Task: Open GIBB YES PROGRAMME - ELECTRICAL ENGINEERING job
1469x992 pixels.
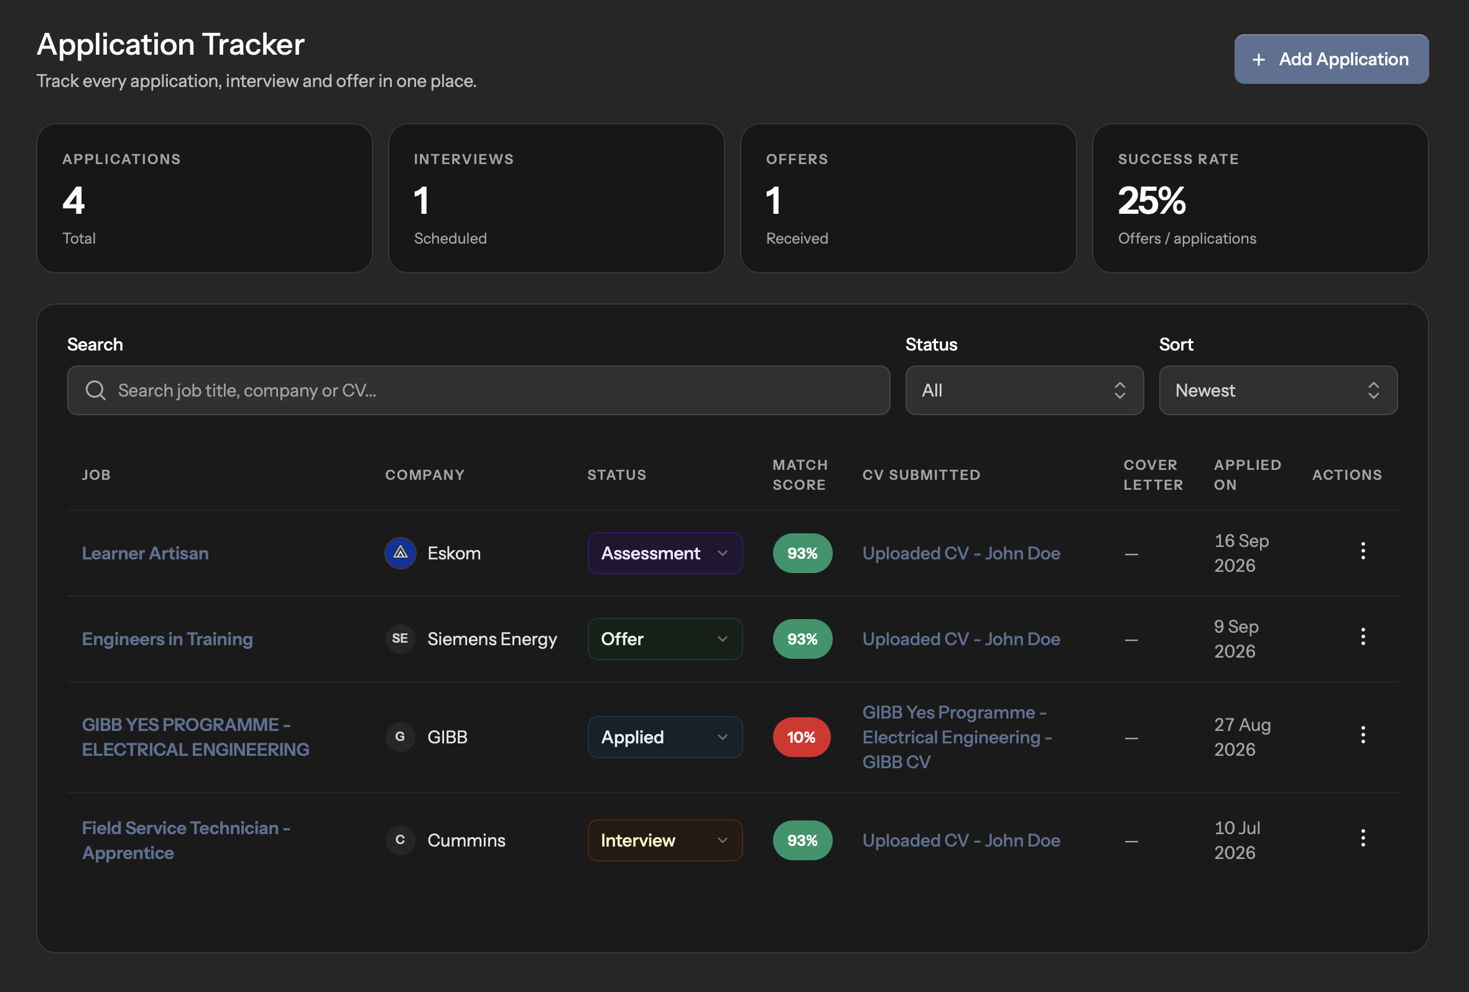Action: tap(196, 737)
